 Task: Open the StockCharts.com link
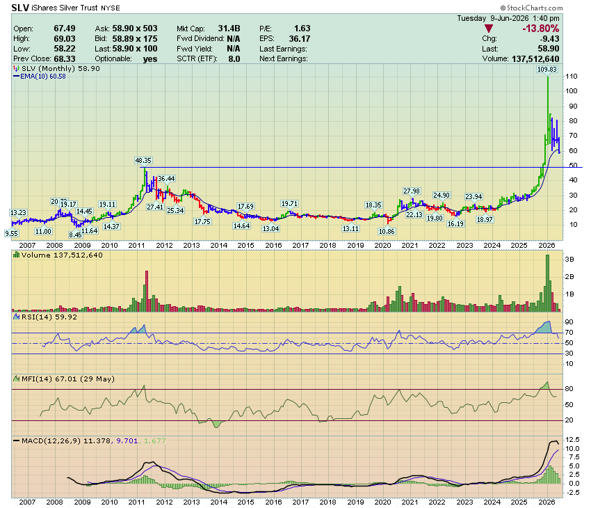click(x=535, y=8)
